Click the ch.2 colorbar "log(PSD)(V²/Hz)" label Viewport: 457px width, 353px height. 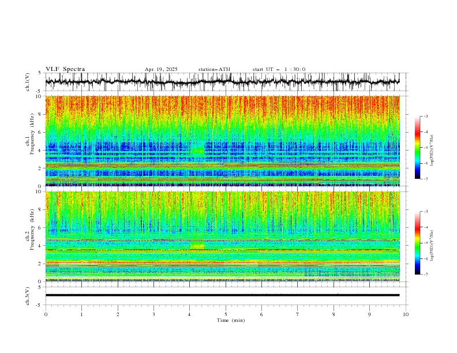click(x=432, y=245)
